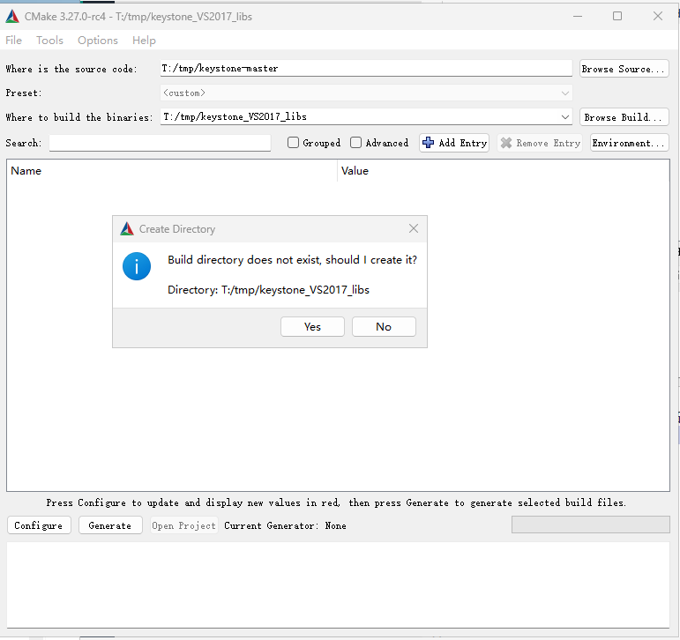
Task: Click the output log text area
Action: 339,584
